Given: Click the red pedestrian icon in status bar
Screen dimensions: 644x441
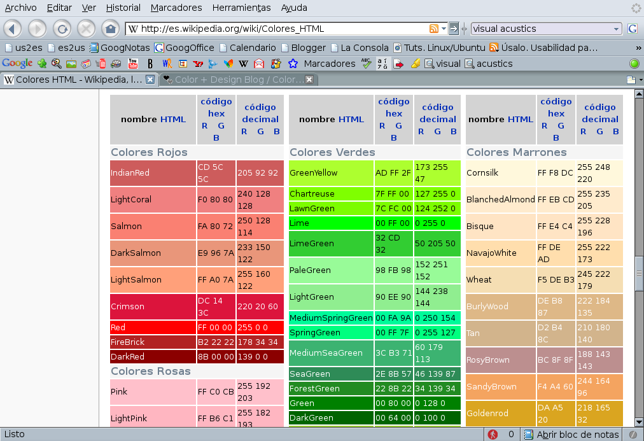Looking at the screenshot, I should (x=493, y=434).
